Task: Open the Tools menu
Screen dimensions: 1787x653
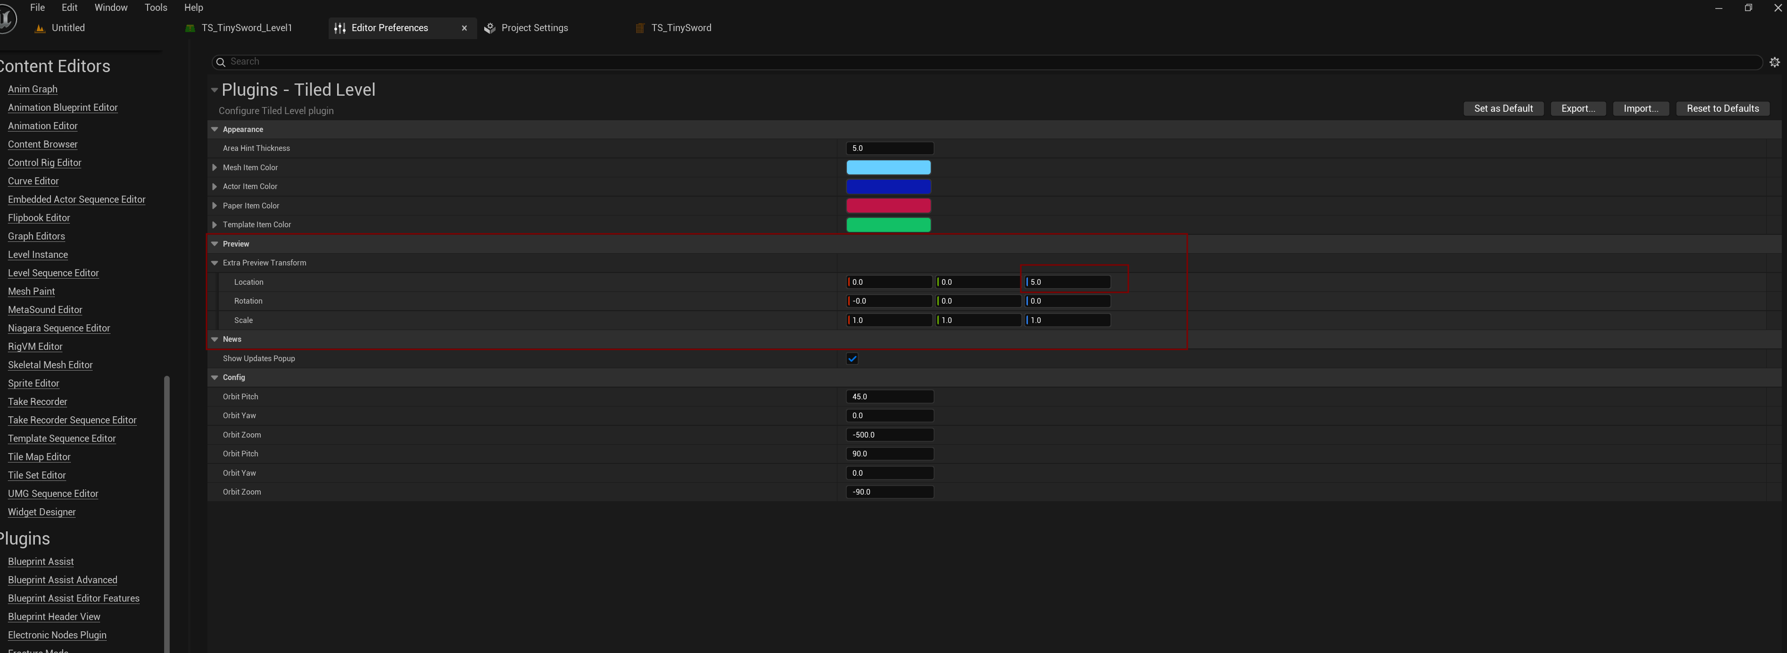Action: (156, 8)
